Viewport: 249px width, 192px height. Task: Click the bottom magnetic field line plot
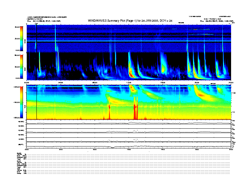click(x=129, y=145)
